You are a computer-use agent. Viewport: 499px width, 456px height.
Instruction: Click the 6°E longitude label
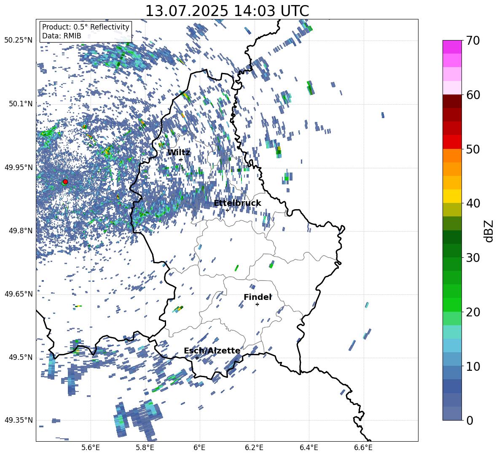pos(199,448)
